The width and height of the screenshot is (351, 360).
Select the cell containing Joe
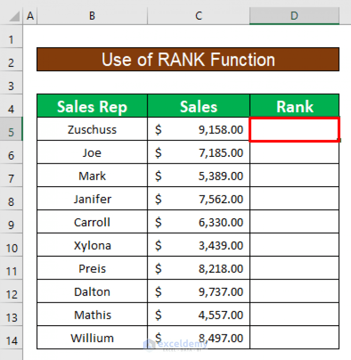(92, 152)
